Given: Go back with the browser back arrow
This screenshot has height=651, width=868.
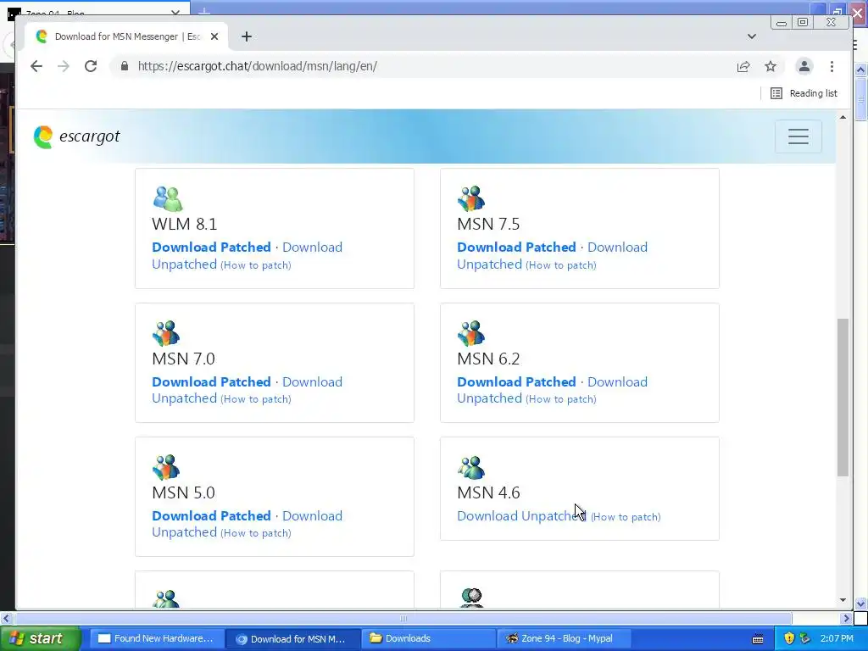Looking at the screenshot, I should pos(36,66).
